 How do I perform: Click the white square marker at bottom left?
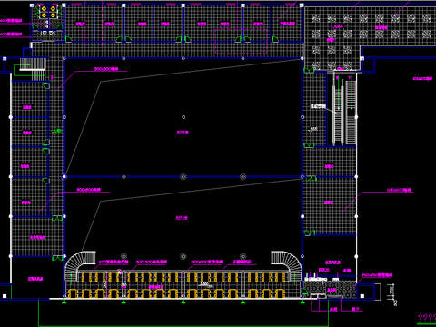tap(5, 296)
